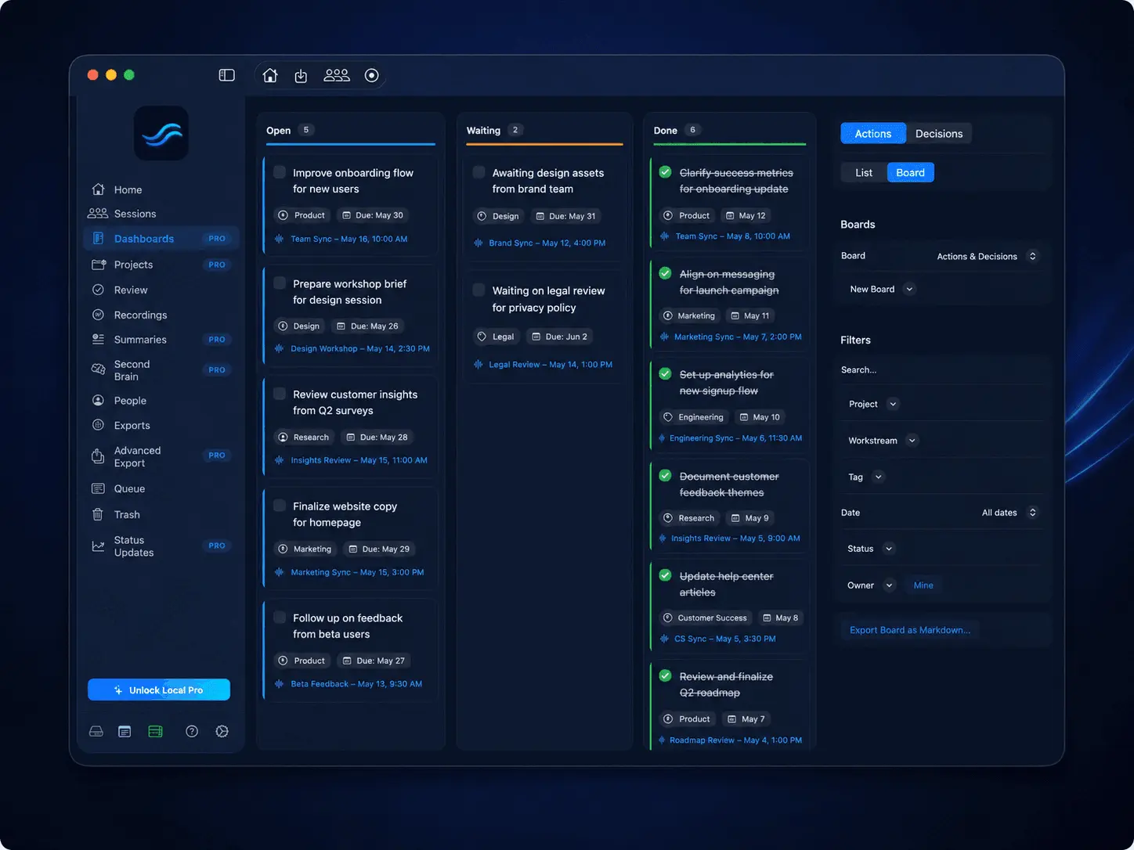The height and width of the screenshot is (850, 1134).
Task: Start recording with the record icon
Action: [372, 75]
